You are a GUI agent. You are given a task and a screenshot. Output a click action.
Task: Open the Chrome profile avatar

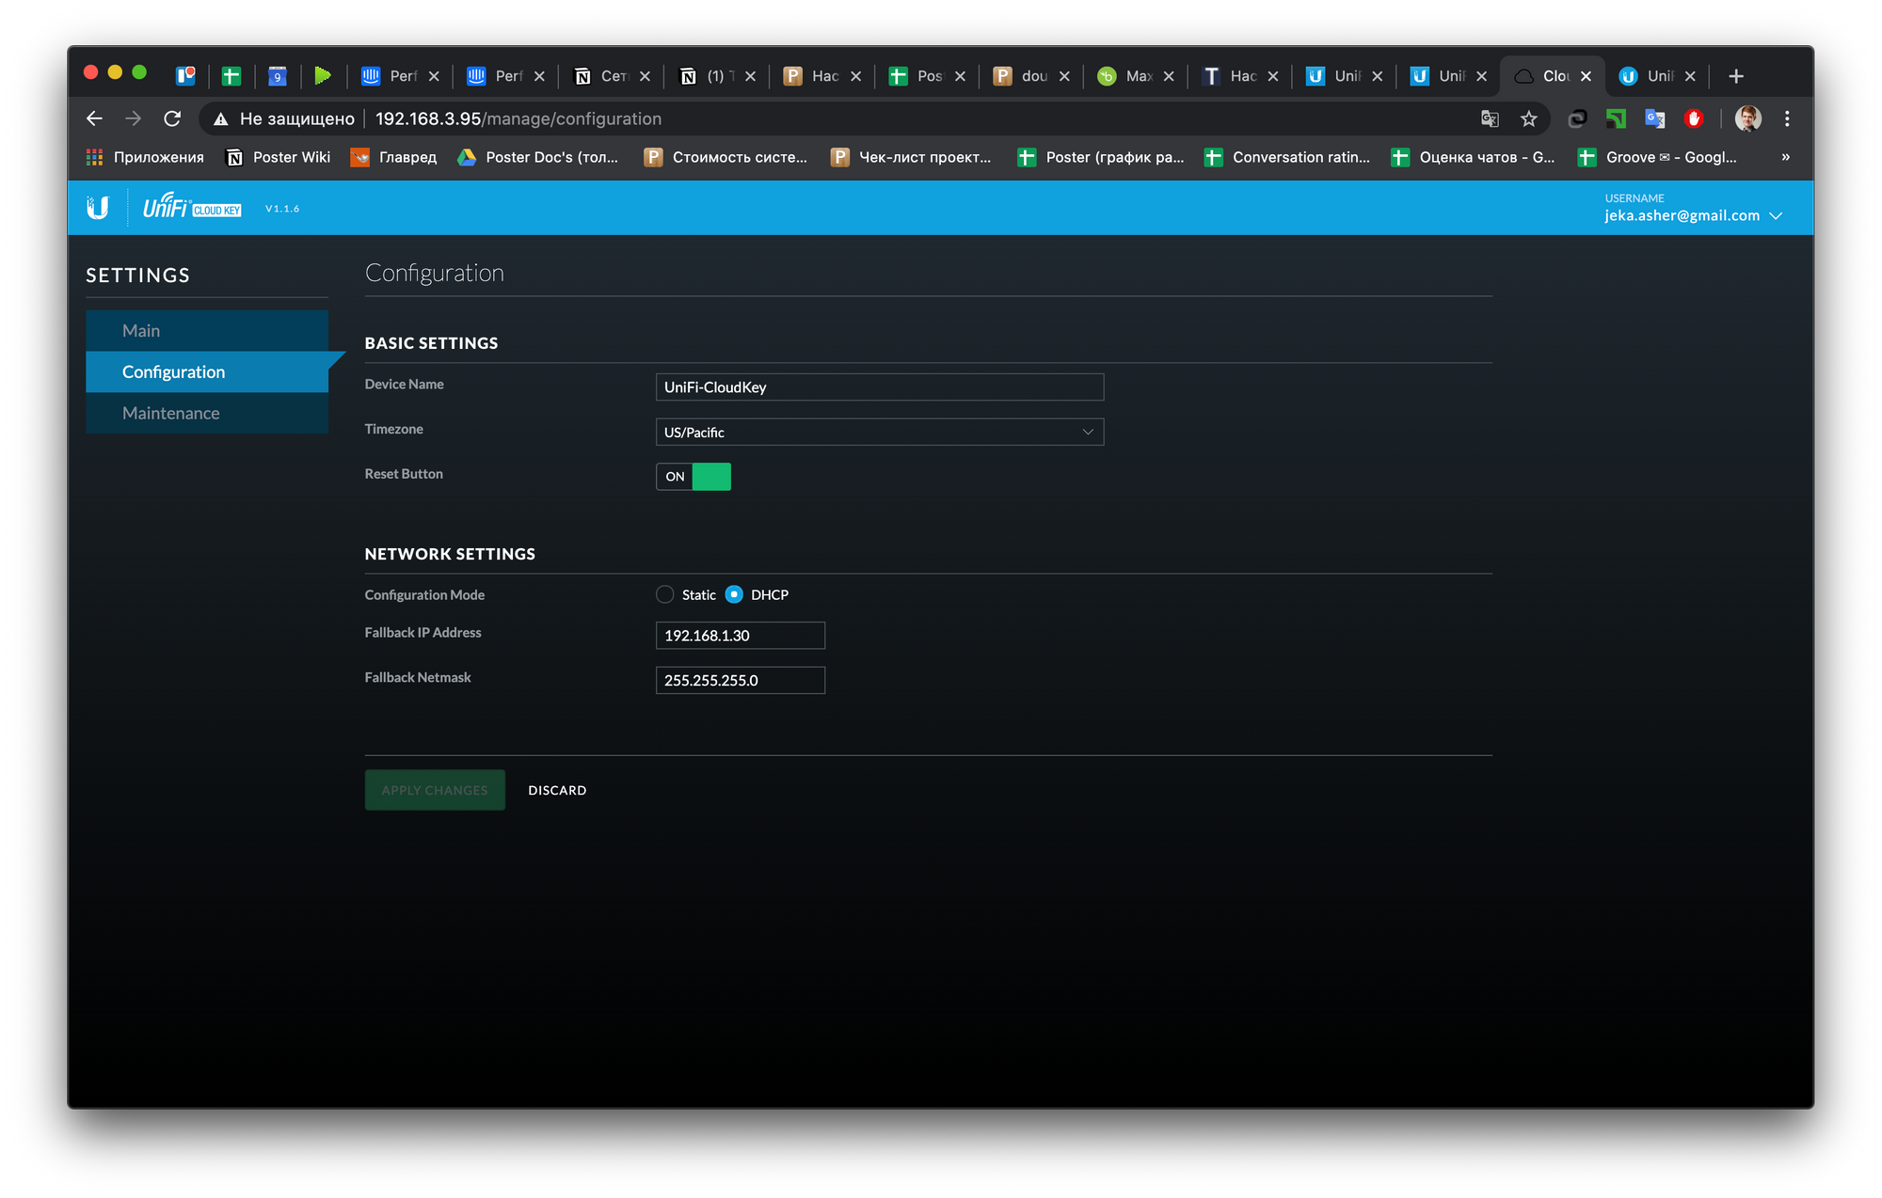click(x=1747, y=118)
